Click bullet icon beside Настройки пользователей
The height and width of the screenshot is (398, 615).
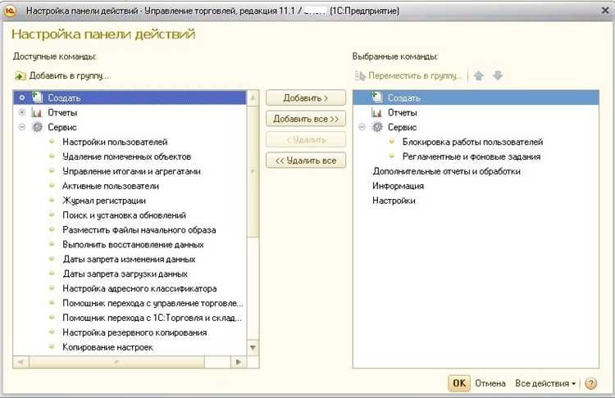tap(52, 142)
